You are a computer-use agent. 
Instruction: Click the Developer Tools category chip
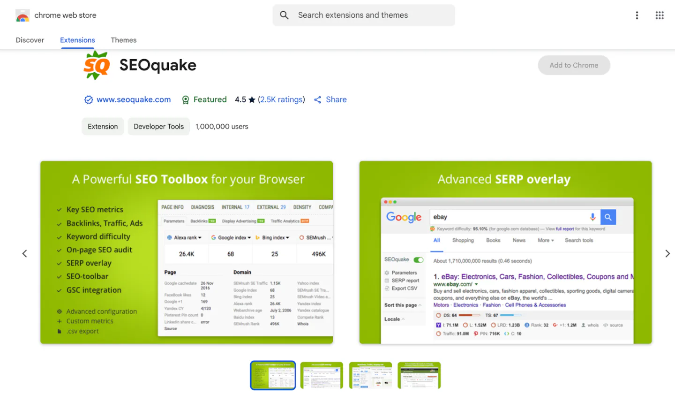click(x=158, y=126)
